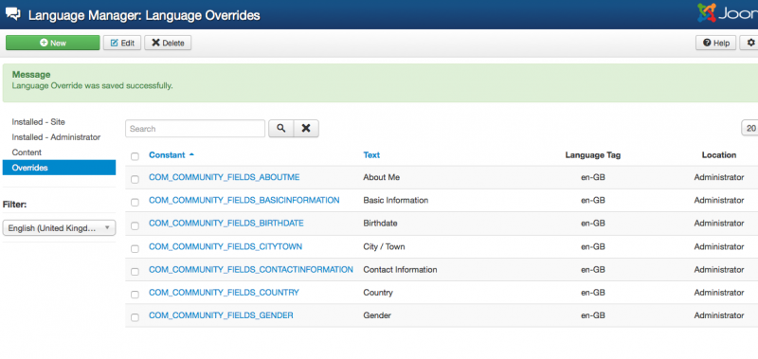Open COM_COMMUNITY_FIELDS_BIRTHDATE override
Image resolution: width=758 pixels, height=359 pixels.
point(226,224)
